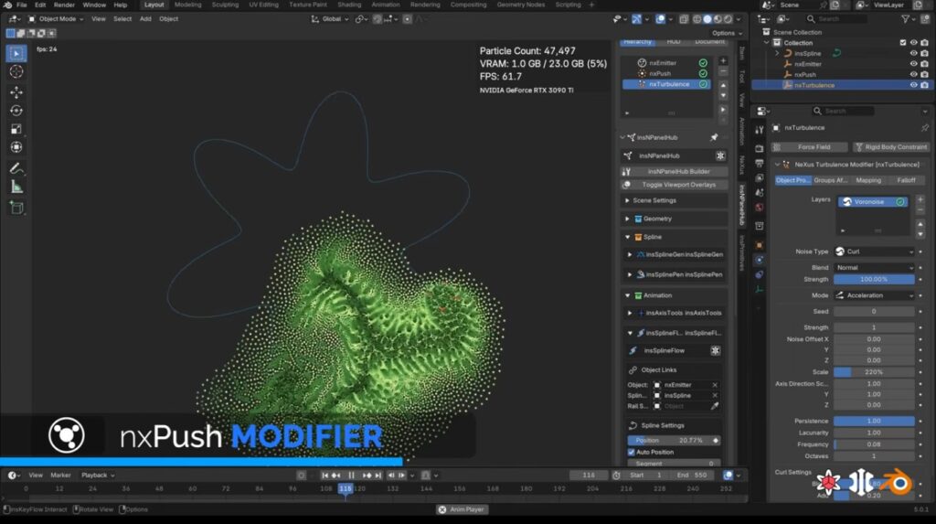Hide nxEmitter in viewport via eye icon
This screenshot has height=524, width=936.
point(913,64)
